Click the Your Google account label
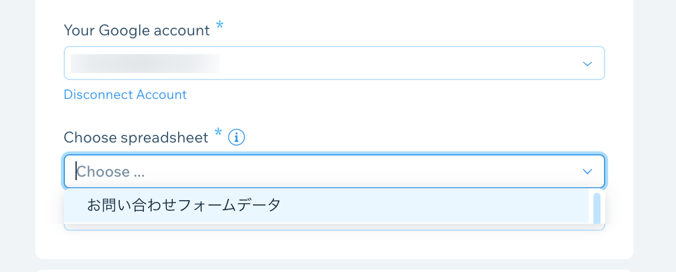 137,31
